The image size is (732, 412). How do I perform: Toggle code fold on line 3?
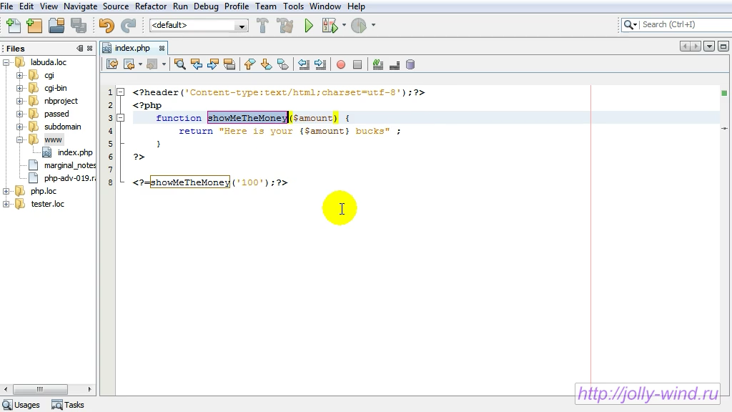[x=120, y=118]
